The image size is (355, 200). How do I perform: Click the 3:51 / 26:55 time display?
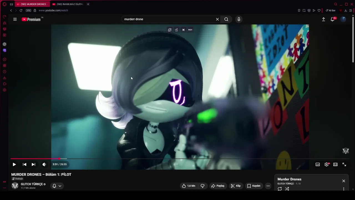60,164
